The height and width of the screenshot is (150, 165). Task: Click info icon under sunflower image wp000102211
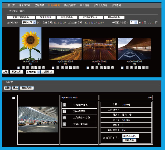tap(23, 67)
